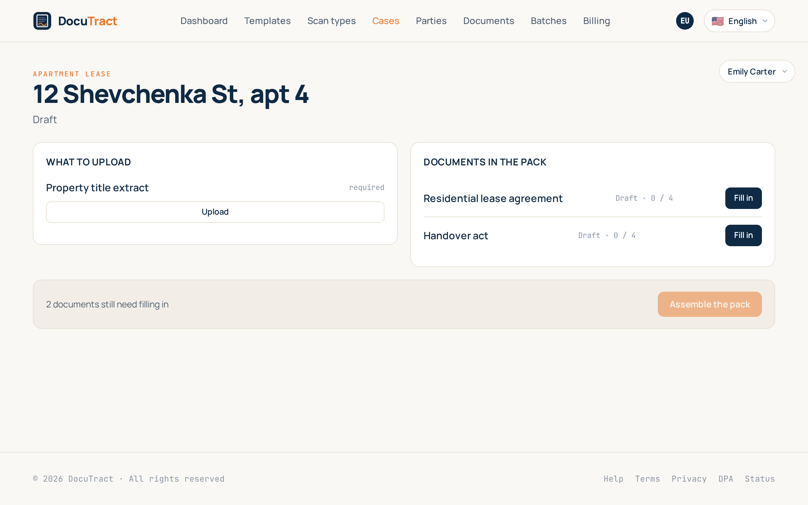Screen dimensions: 808x505
Task: Click the chevron beside Emily Carter
Action: click(784, 71)
